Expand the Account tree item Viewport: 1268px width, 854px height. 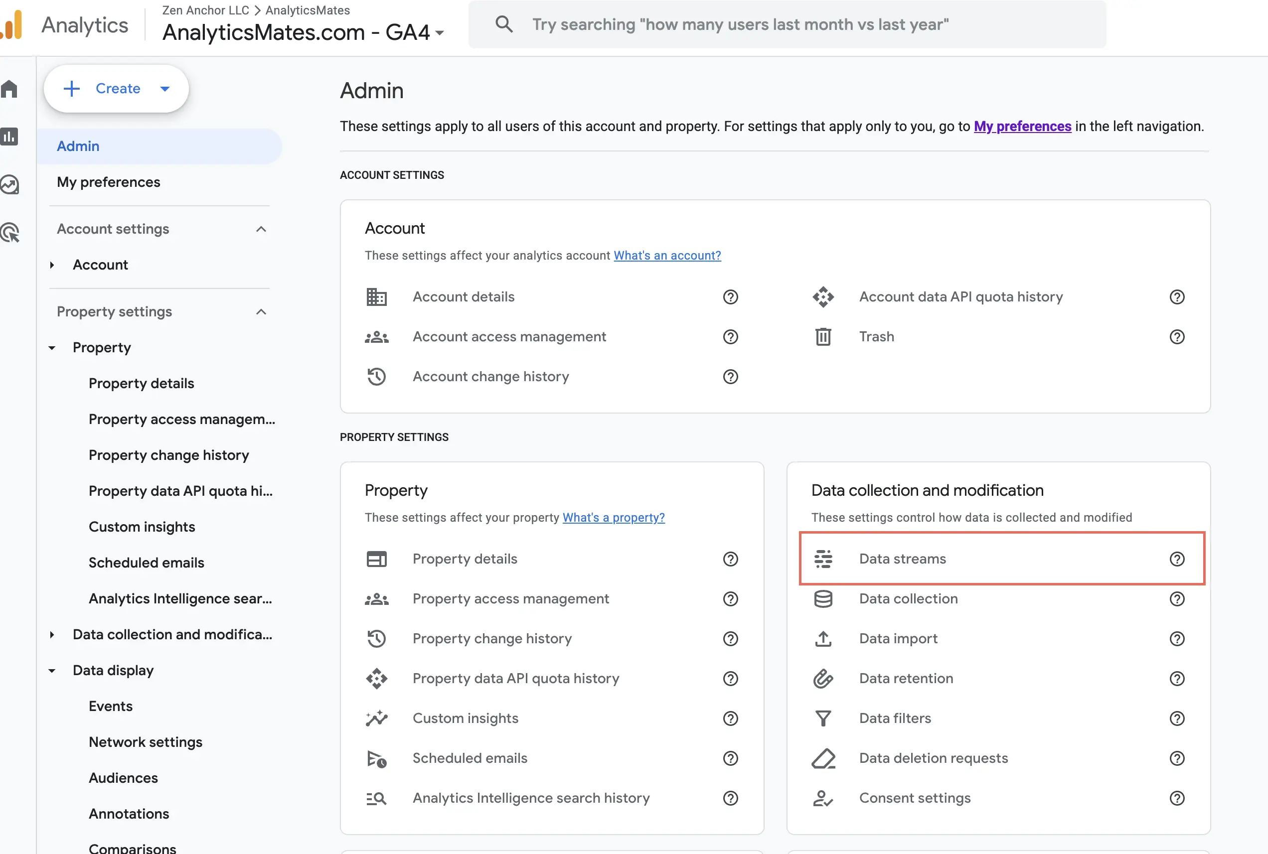52,265
